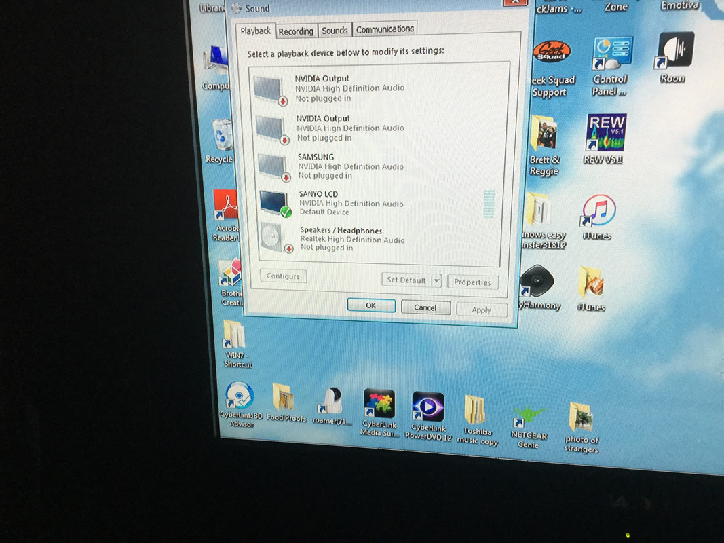Click the 'Default Device' status text
The image size is (724, 543).
pyautogui.click(x=324, y=212)
